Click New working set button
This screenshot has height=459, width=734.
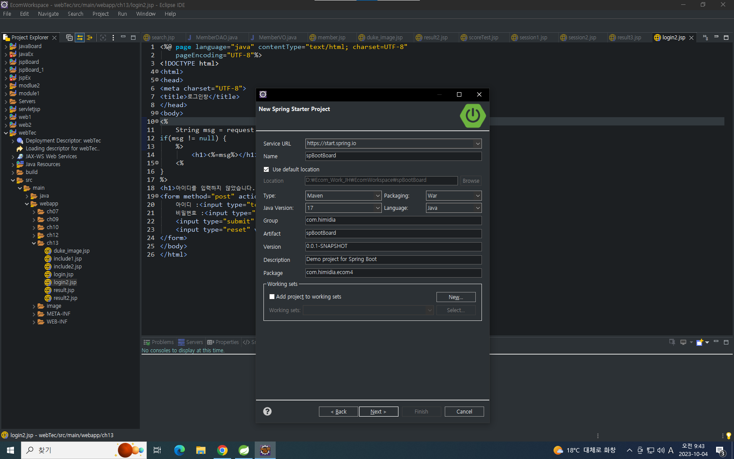click(x=456, y=297)
